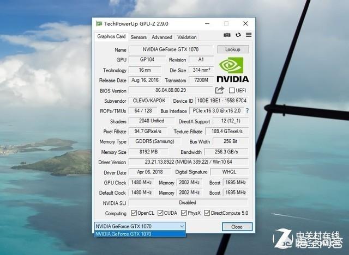The height and width of the screenshot is (255, 349).
Task: Close GPU-Z with the X button
Action: coord(245,23)
